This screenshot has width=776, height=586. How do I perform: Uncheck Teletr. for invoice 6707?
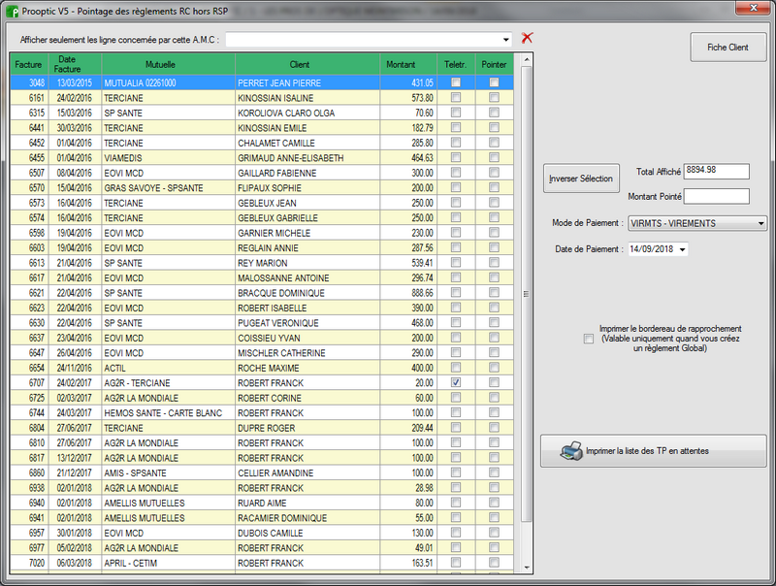[x=456, y=382]
